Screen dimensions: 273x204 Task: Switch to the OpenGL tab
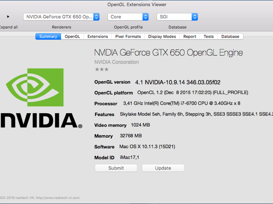72,37
